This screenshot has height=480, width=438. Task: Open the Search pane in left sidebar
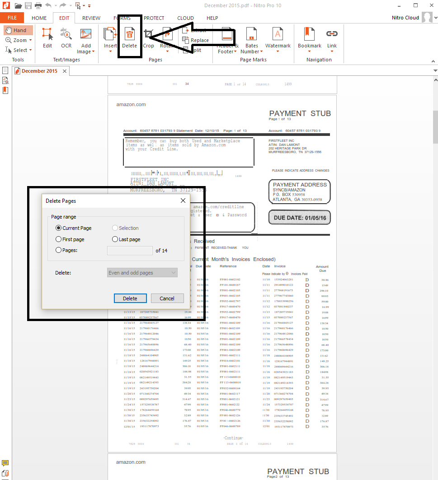click(5, 80)
